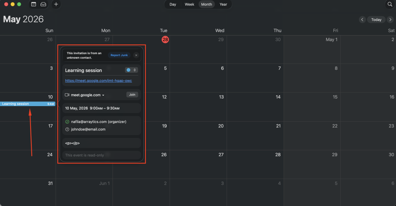Switch to the Year view tab
Viewport: 396px width, 206px height.
(223, 4)
